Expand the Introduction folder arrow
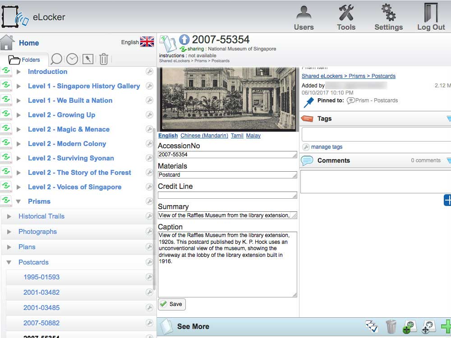This screenshot has width=451, height=338. 18,72
